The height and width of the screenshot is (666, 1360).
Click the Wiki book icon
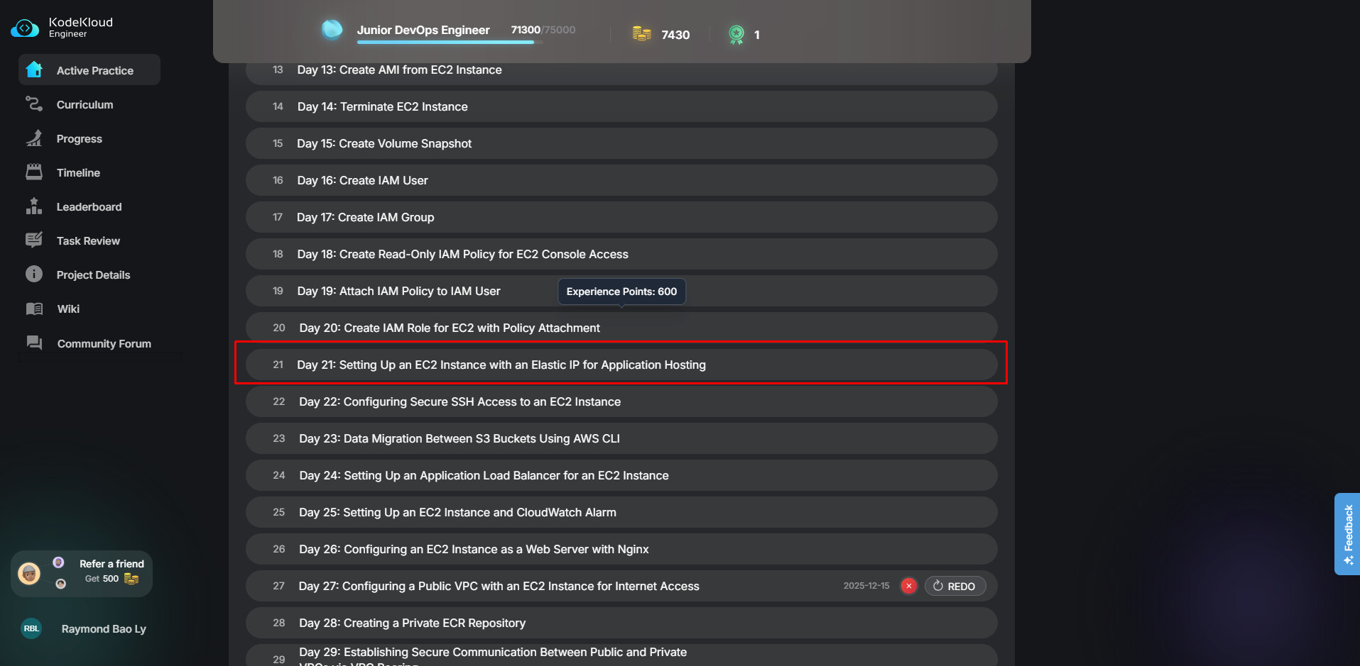(34, 309)
